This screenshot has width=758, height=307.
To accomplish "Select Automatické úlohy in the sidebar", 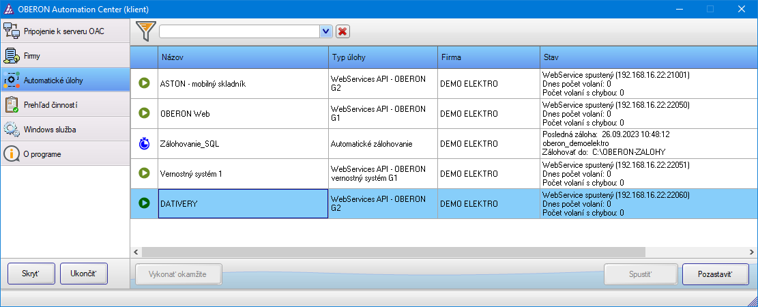I will pyautogui.click(x=65, y=81).
